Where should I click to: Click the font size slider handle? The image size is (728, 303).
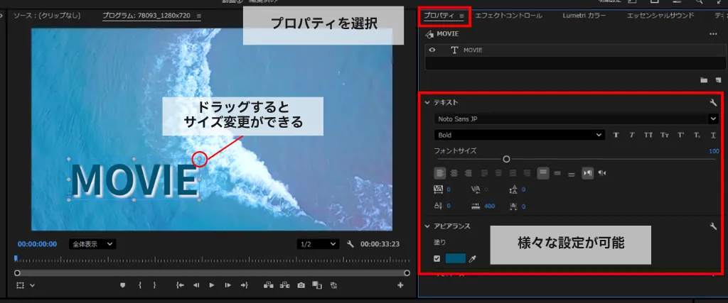(x=506, y=159)
